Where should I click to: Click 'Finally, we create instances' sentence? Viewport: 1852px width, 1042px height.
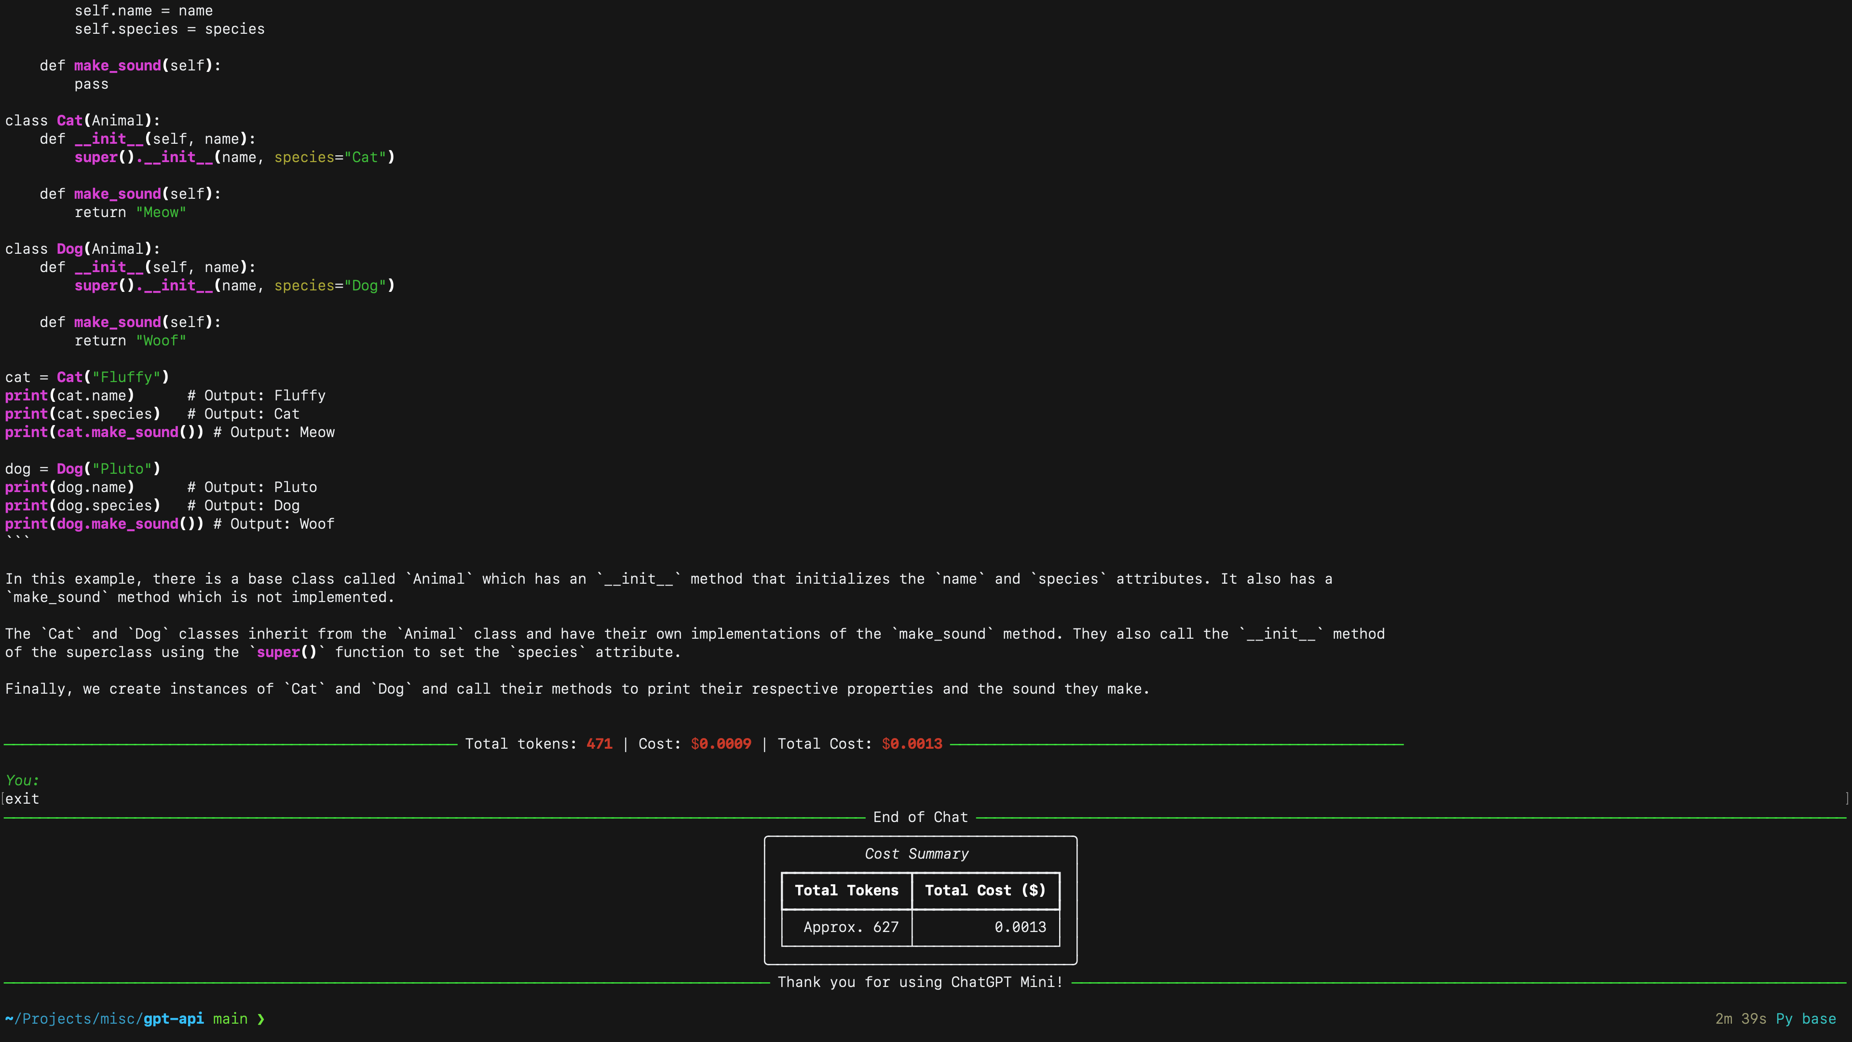[x=577, y=689]
